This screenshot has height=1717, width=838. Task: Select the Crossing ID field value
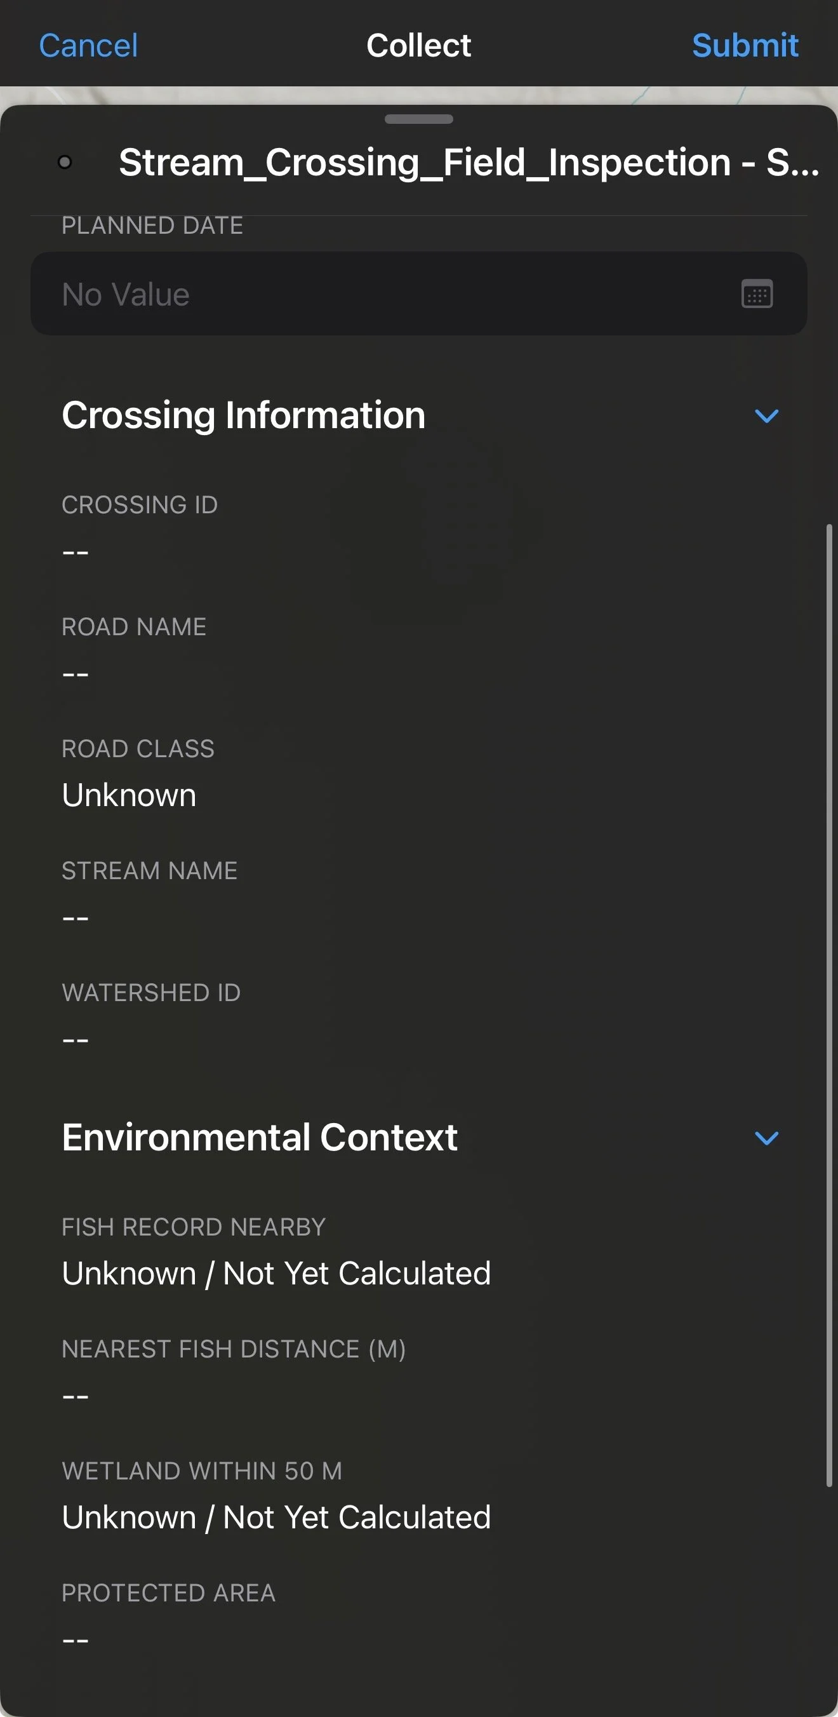pyautogui.click(x=76, y=553)
